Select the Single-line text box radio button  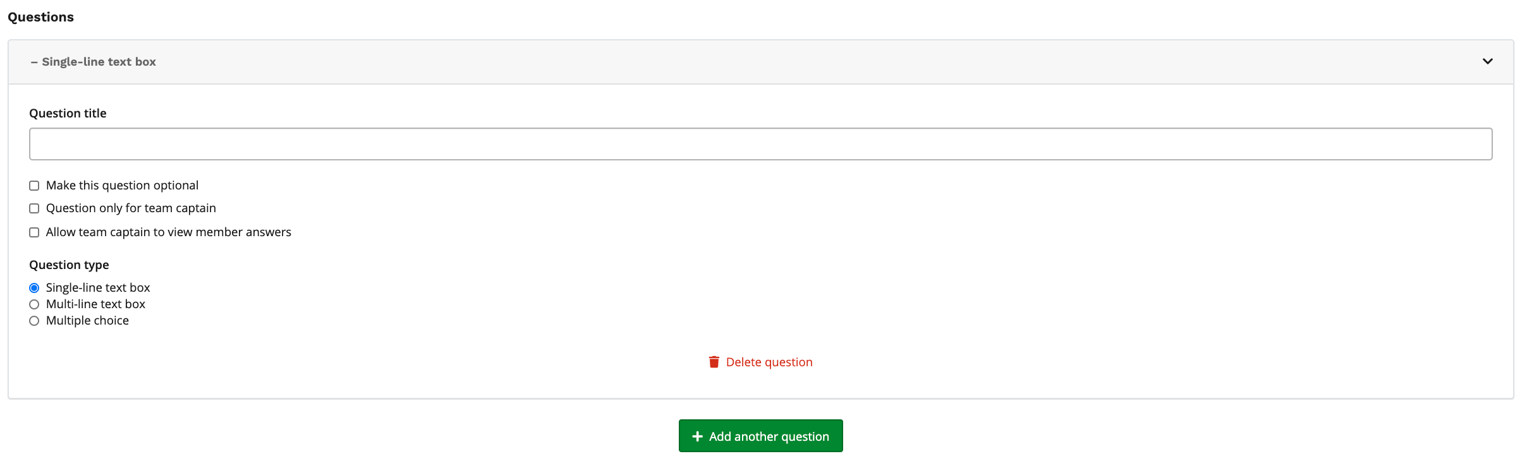click(34, 288)
